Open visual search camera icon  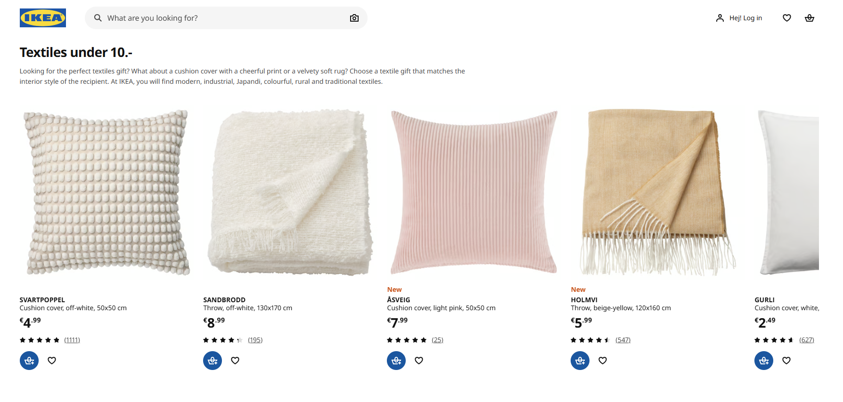click(354, 18)
